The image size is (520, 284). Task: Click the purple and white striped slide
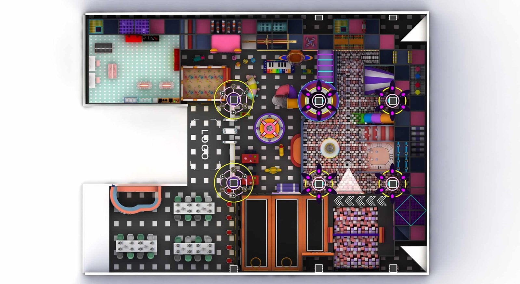pyautogui.click(x=378, y=79)
